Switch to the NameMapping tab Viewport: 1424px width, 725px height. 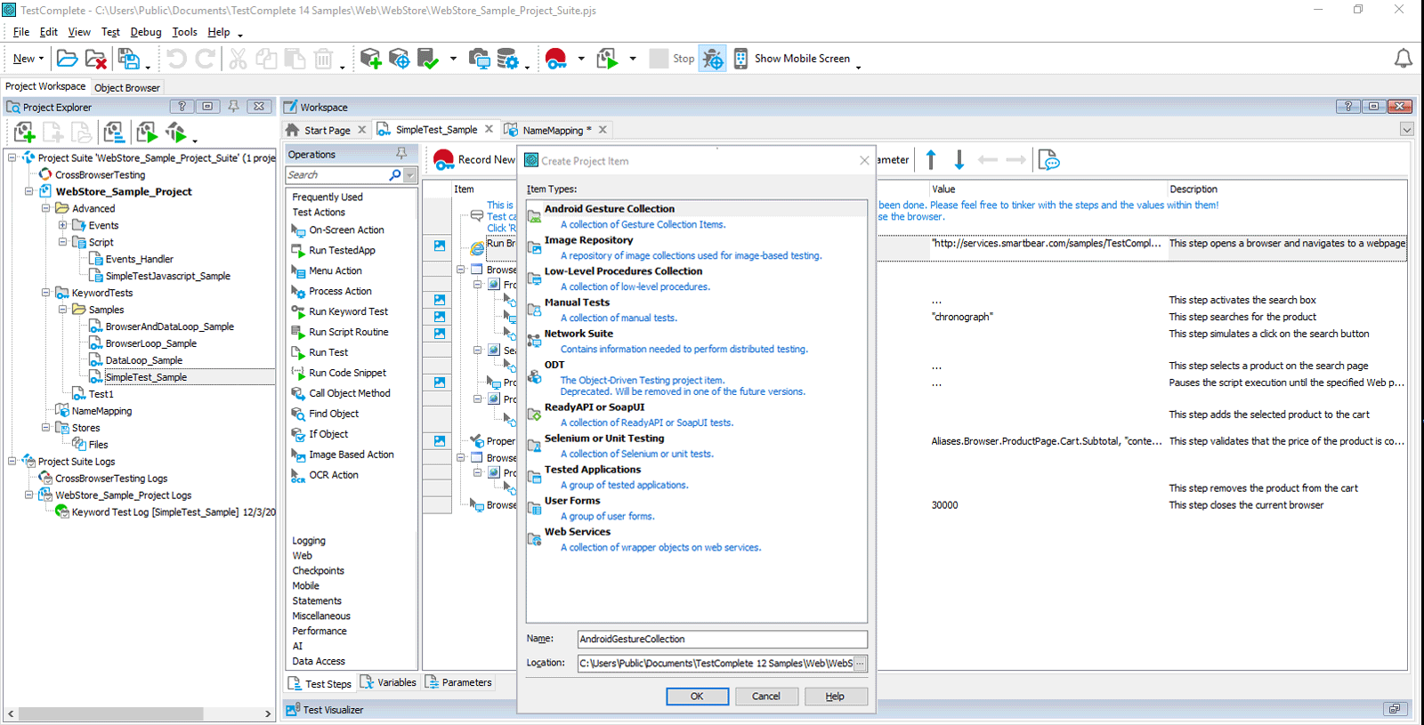click(552, 130)
